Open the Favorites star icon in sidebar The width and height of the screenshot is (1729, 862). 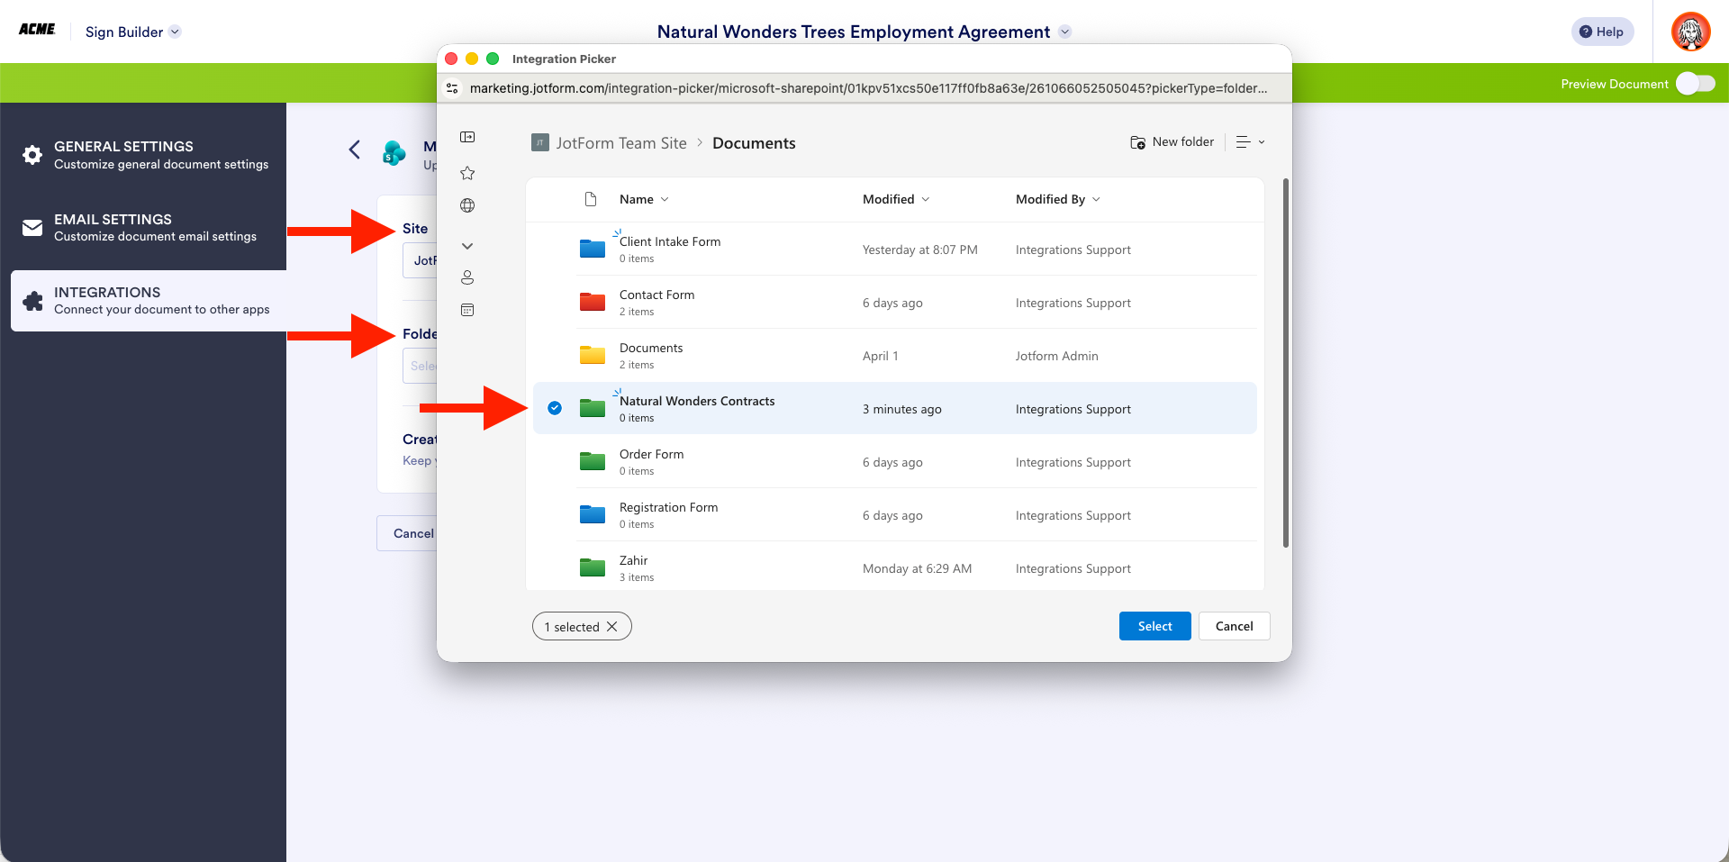pyautogui.click(x=467, y=173)
